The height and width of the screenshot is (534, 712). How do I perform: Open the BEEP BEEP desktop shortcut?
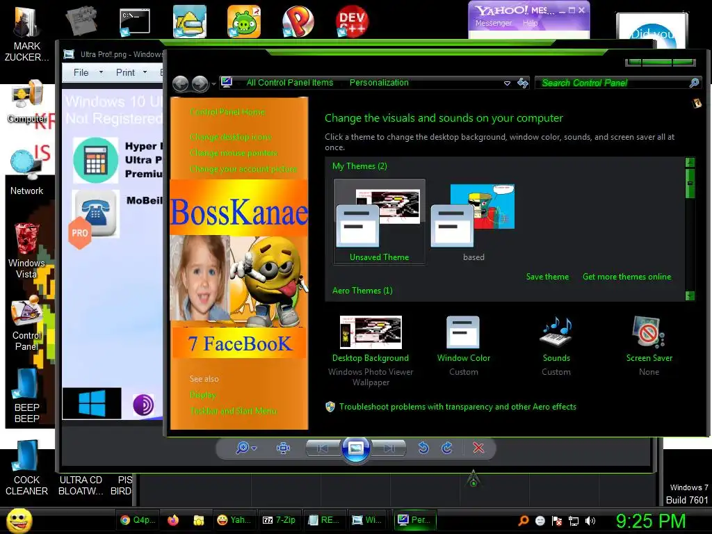[x=26, y=395]
